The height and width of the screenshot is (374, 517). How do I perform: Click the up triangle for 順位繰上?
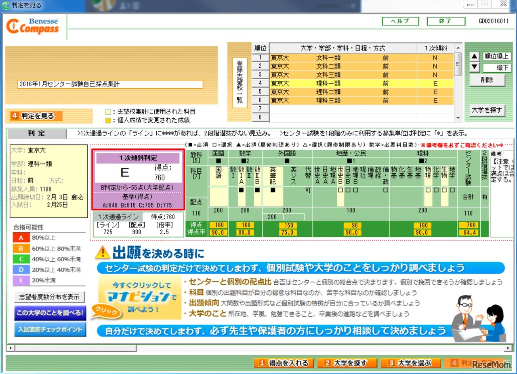[x=475, y=57]
